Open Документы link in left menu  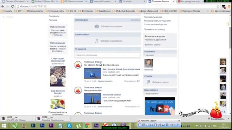[x=54, y=16]
